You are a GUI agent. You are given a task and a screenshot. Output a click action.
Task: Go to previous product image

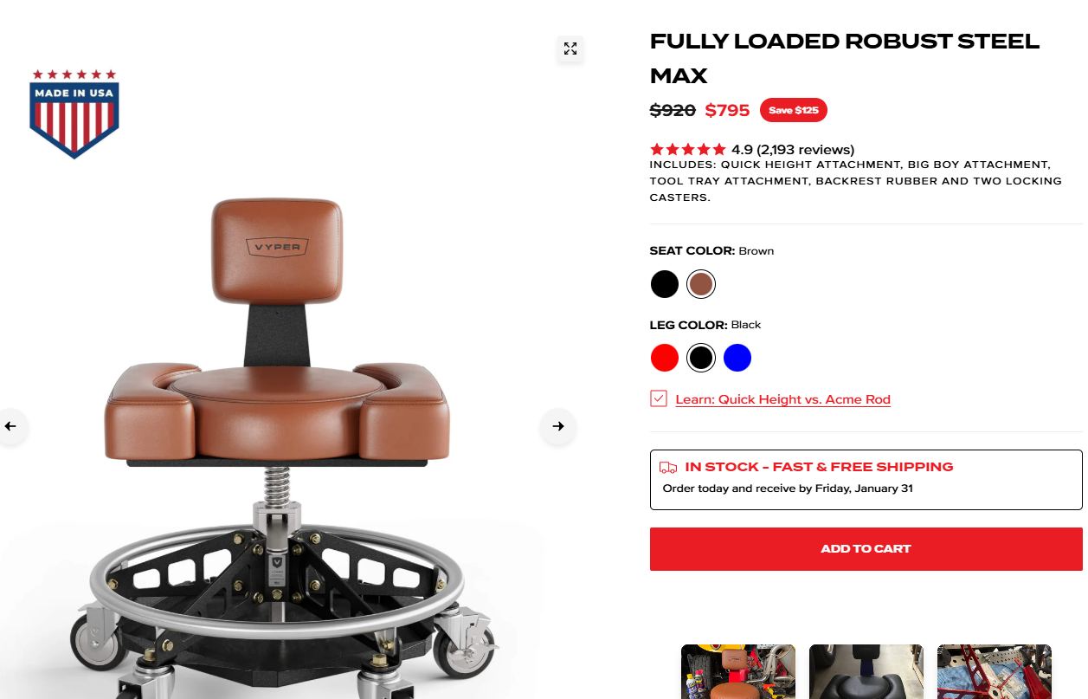point(10,426)
